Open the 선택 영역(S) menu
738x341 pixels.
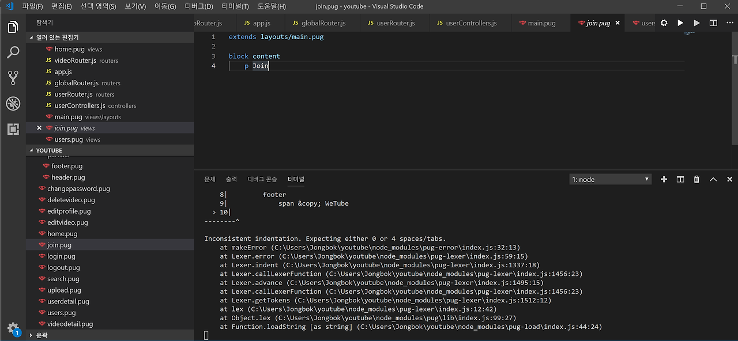pos(98,6)
